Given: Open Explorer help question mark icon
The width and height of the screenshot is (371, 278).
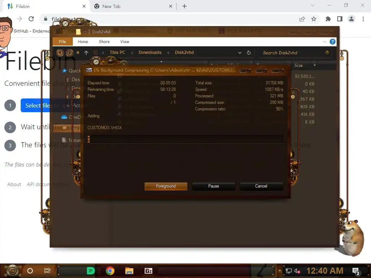Looking at the screenshot, I should click(332, 42).
